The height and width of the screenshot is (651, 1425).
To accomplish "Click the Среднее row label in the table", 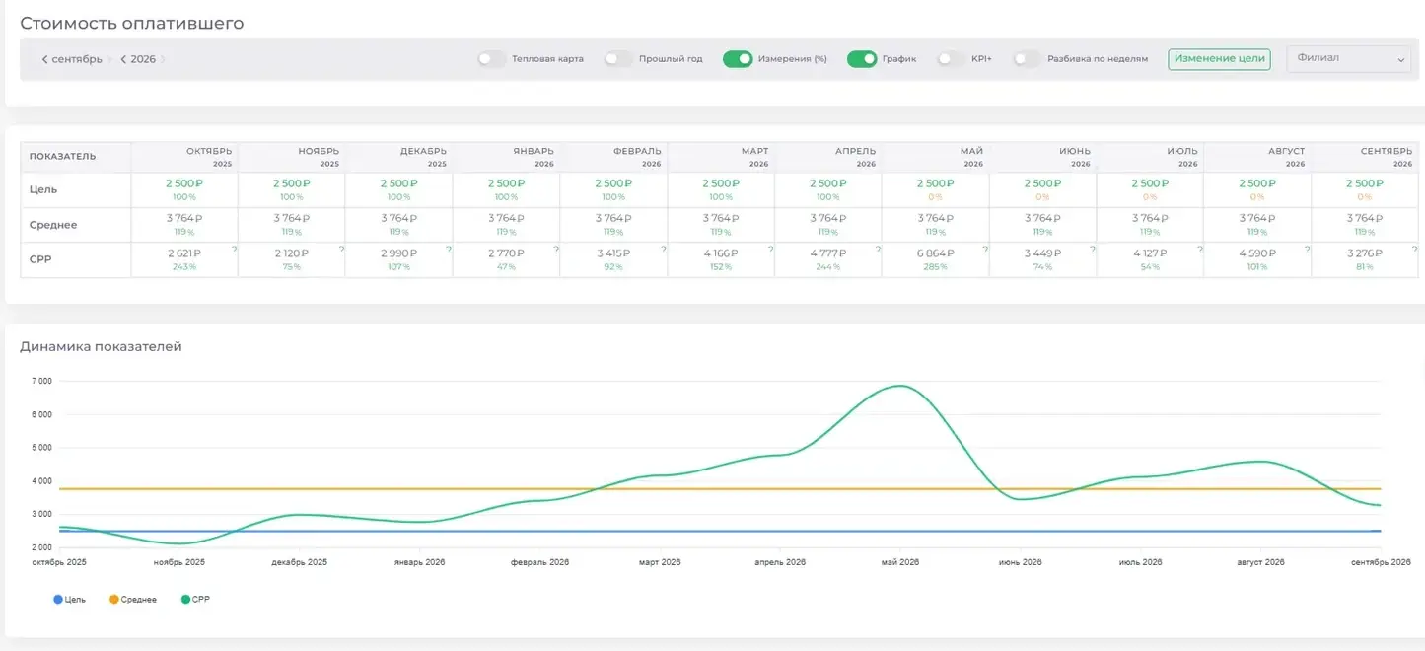I will tap(53, 225).
